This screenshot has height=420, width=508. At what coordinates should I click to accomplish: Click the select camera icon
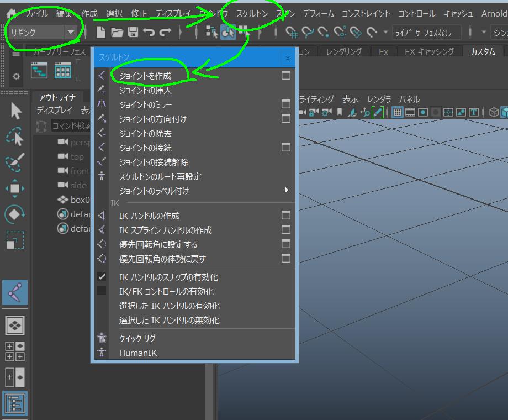(303, 112)
